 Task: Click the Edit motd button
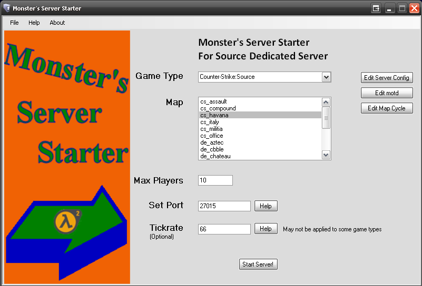pos(387,93)
